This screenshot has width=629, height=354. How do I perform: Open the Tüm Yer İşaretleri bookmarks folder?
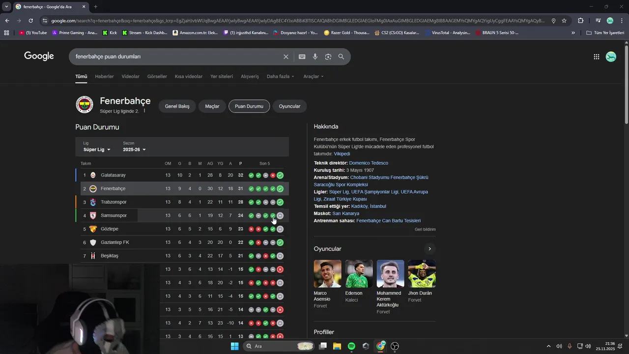(605, 33)
